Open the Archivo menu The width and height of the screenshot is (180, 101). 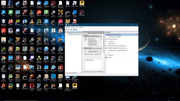(x=67, y=27)
